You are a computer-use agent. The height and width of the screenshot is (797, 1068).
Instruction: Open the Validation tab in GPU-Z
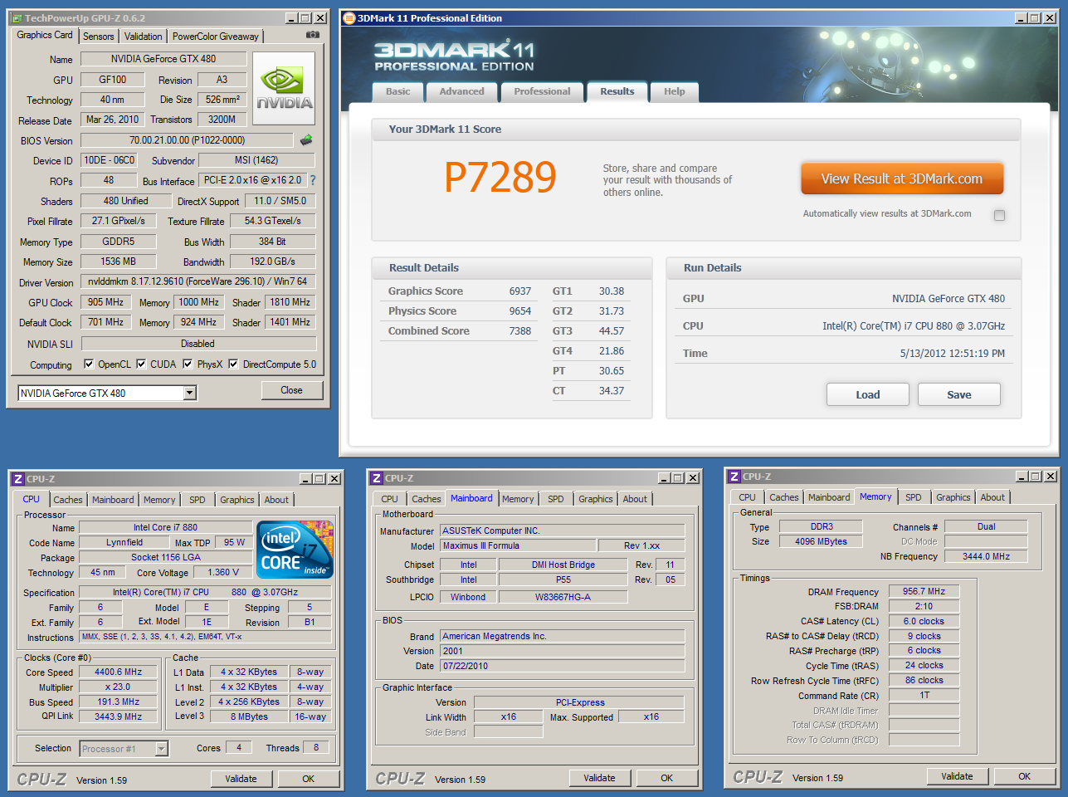click(x=144, y=37)
